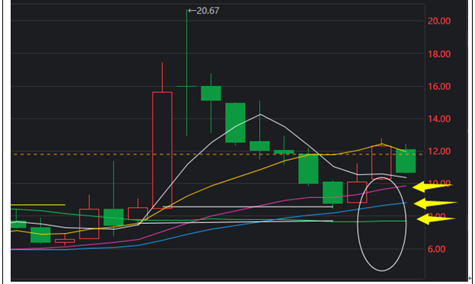Click the 6.00 price axis label

437,249
